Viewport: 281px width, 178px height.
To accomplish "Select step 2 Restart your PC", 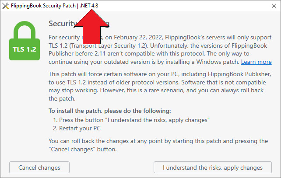I will point(77,129).
